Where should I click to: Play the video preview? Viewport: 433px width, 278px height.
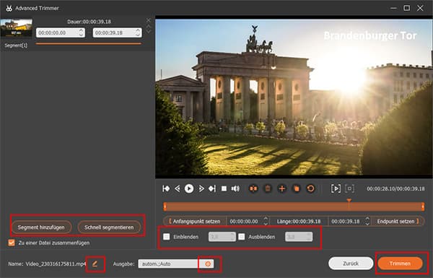coord(189,188)
